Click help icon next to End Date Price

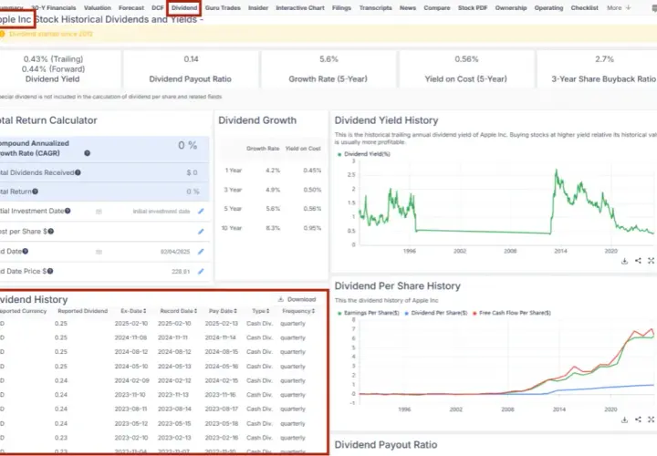(50, 271)
